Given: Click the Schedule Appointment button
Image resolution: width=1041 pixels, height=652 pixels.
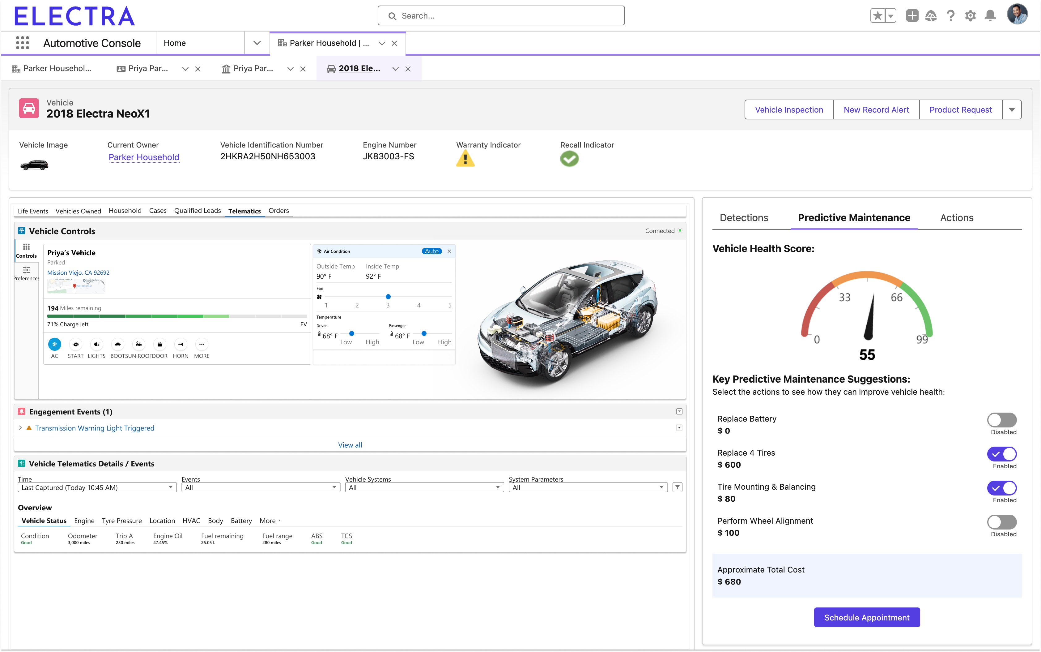Looking at the screenshot, I should tap(866, 617).
